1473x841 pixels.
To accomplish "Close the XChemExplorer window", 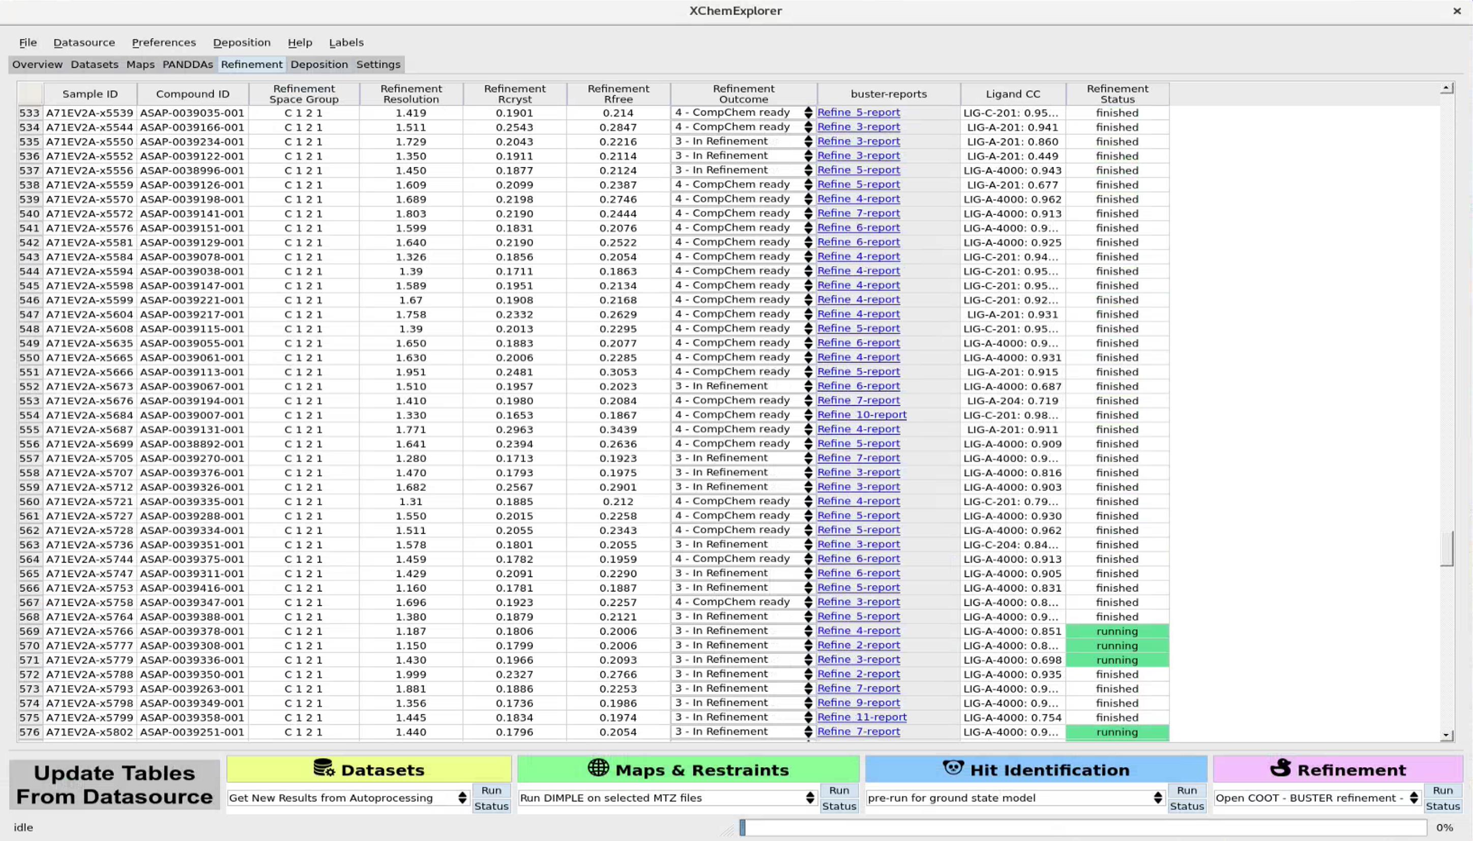I will click(1457, 11).
